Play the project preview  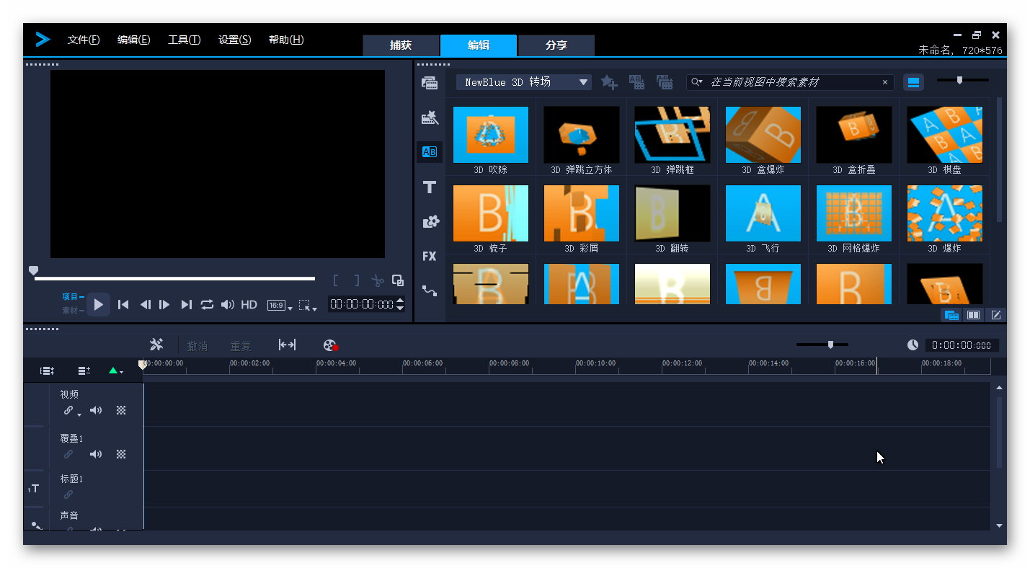pyautogui.click(x=99, y=305)
